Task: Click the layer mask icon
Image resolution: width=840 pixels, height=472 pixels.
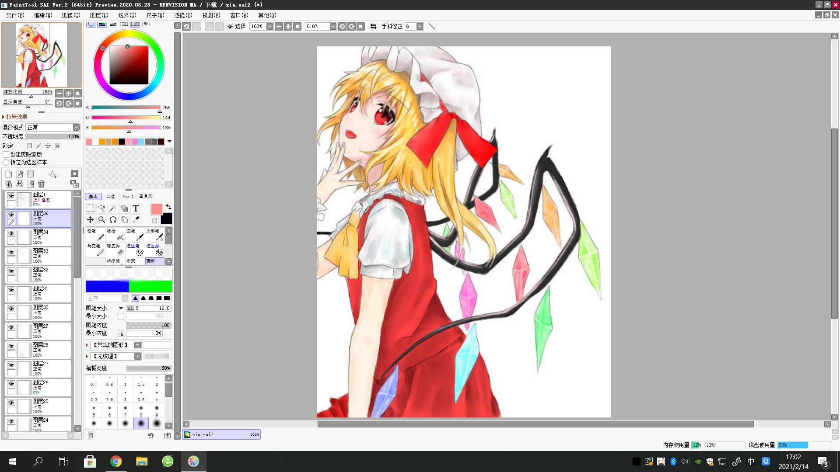Action: (74, 174)
